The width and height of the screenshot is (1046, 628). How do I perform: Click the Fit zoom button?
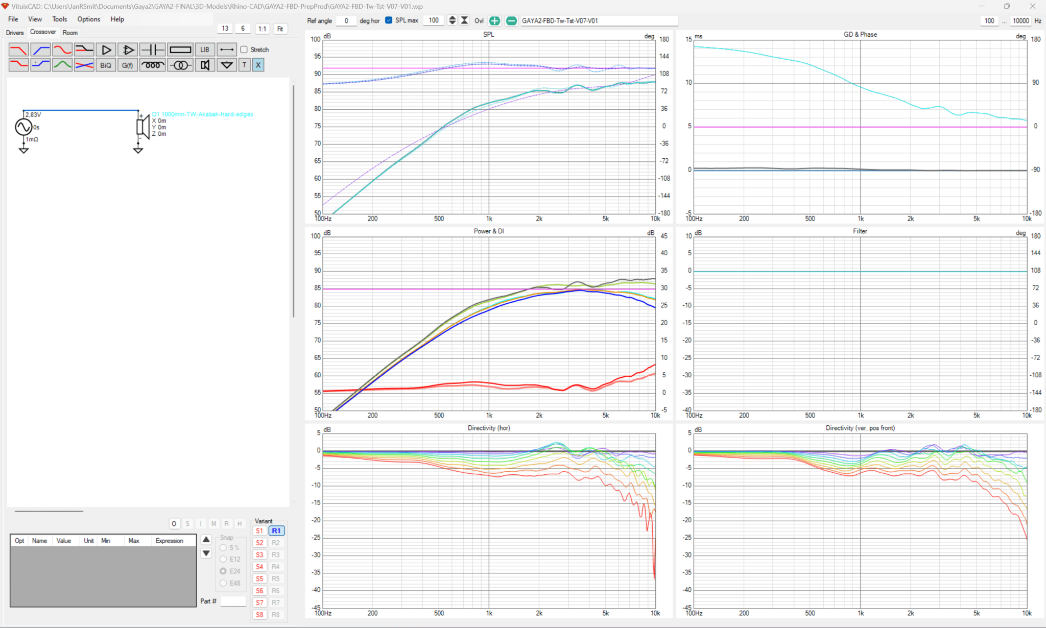coord(280,29)
